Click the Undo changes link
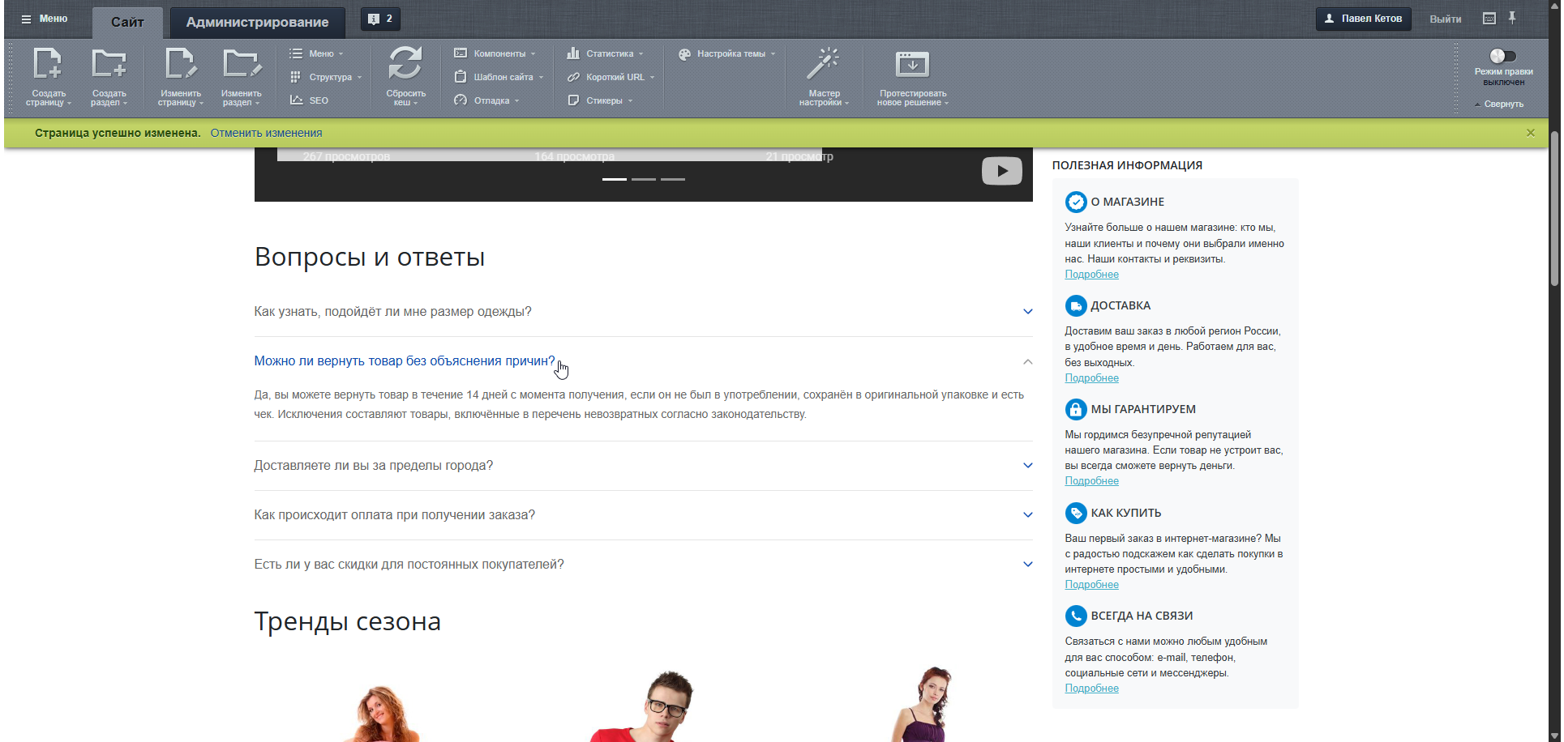This screenshot has width=1564, height=742. [266, 133]
